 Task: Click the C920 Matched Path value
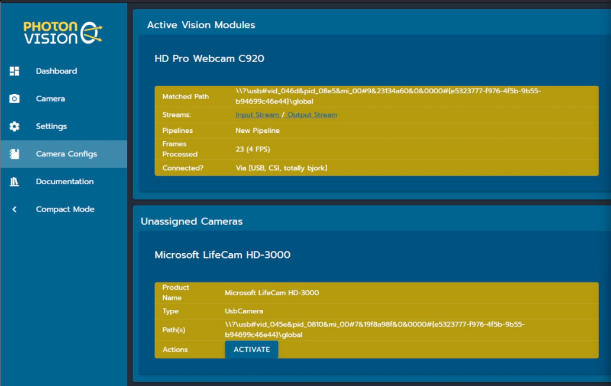tap(388, 96)
